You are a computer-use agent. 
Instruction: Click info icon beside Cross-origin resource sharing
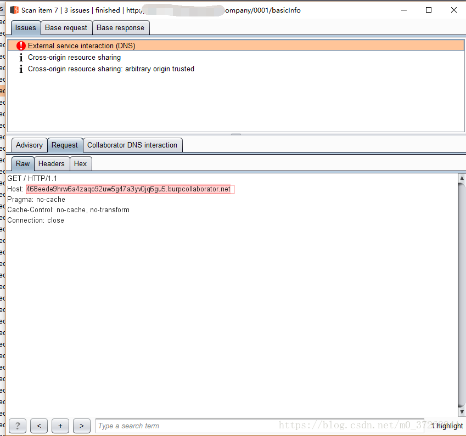click(x=21, y=58)
